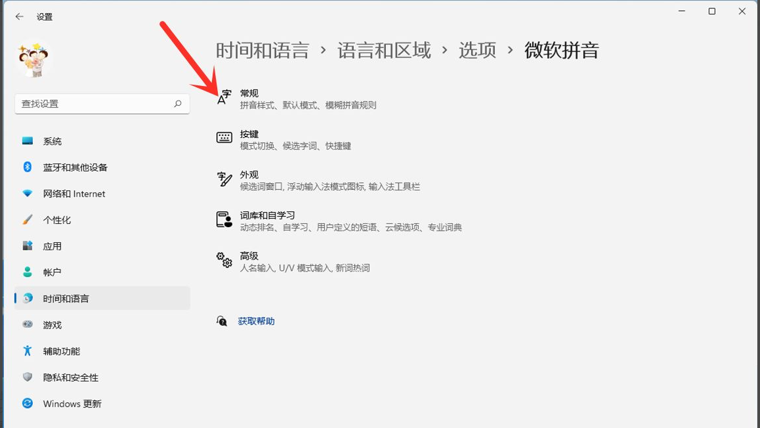Click the 高级 advanced gears icon

pos(224,261)
